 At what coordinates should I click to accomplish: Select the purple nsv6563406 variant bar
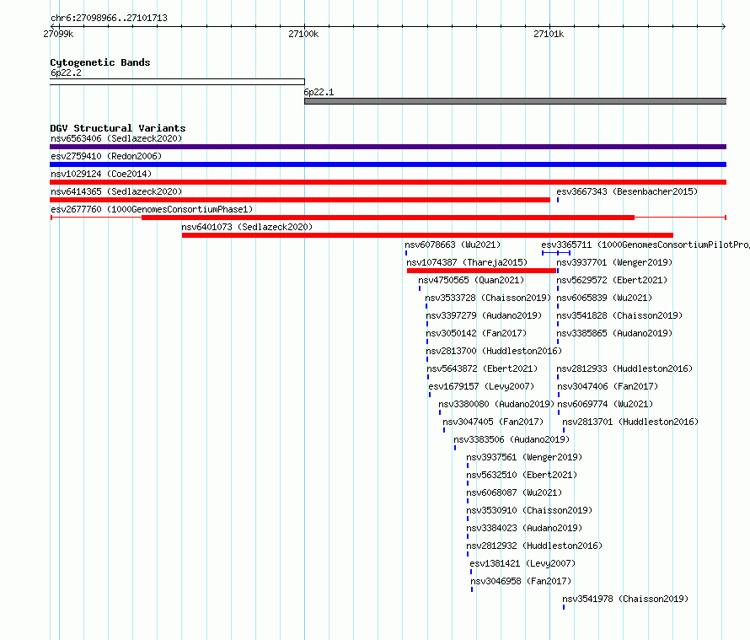(x=388, y=147)
